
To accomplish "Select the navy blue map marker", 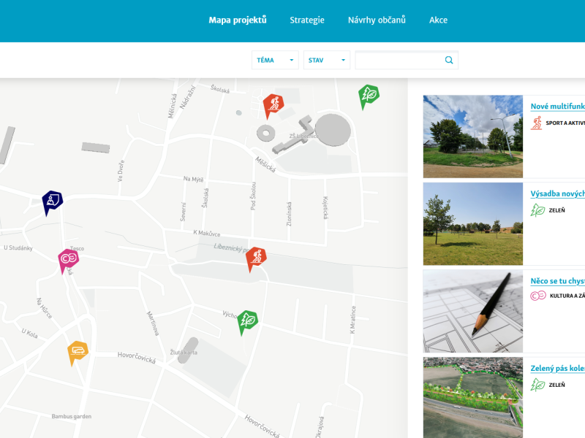I will 52,201.
